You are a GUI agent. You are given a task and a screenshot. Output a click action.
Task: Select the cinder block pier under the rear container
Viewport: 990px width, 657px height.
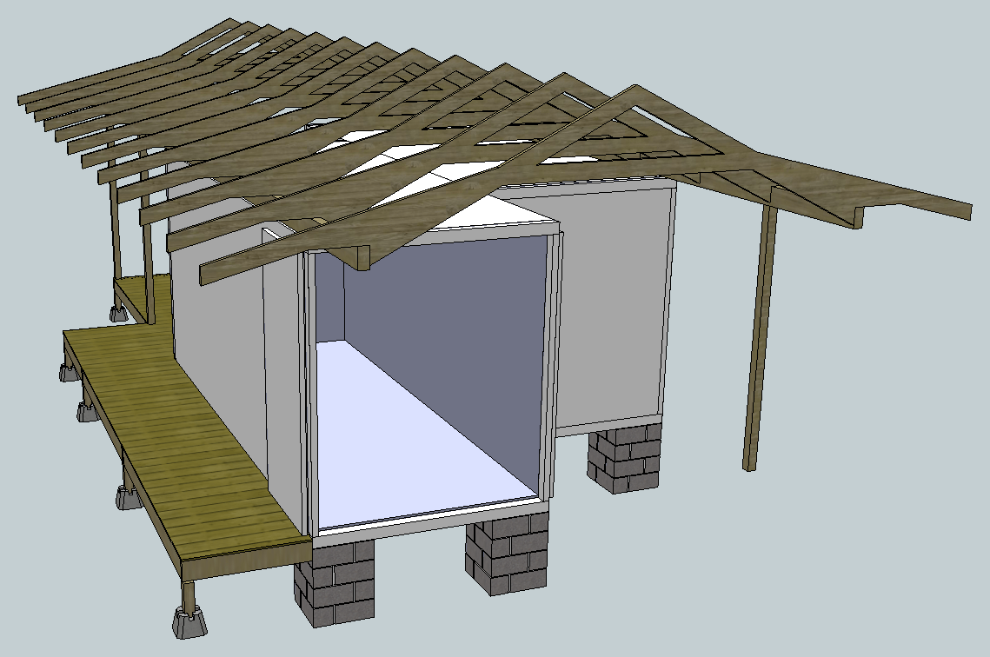coord(625,459)
